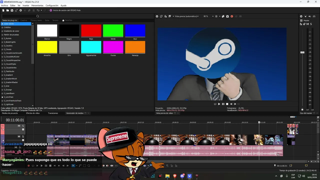
Task: Open a project using the folder icon
Action: point(8,10)
